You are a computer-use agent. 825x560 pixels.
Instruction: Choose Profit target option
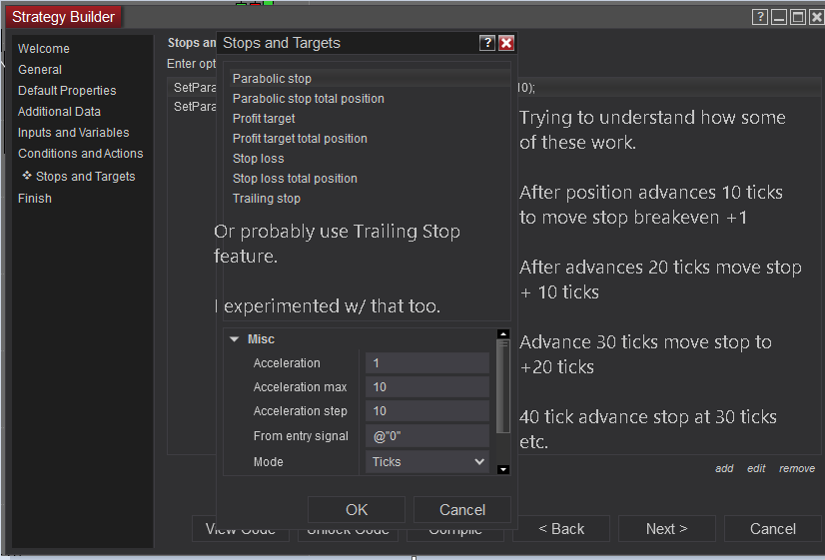[264, 119]
